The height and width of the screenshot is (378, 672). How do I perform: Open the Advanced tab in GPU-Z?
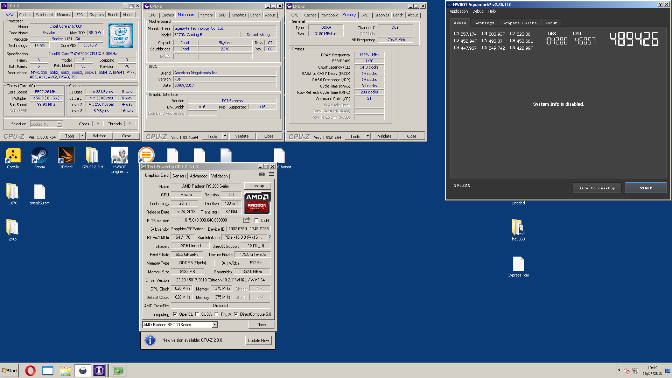tap(198, 176)
